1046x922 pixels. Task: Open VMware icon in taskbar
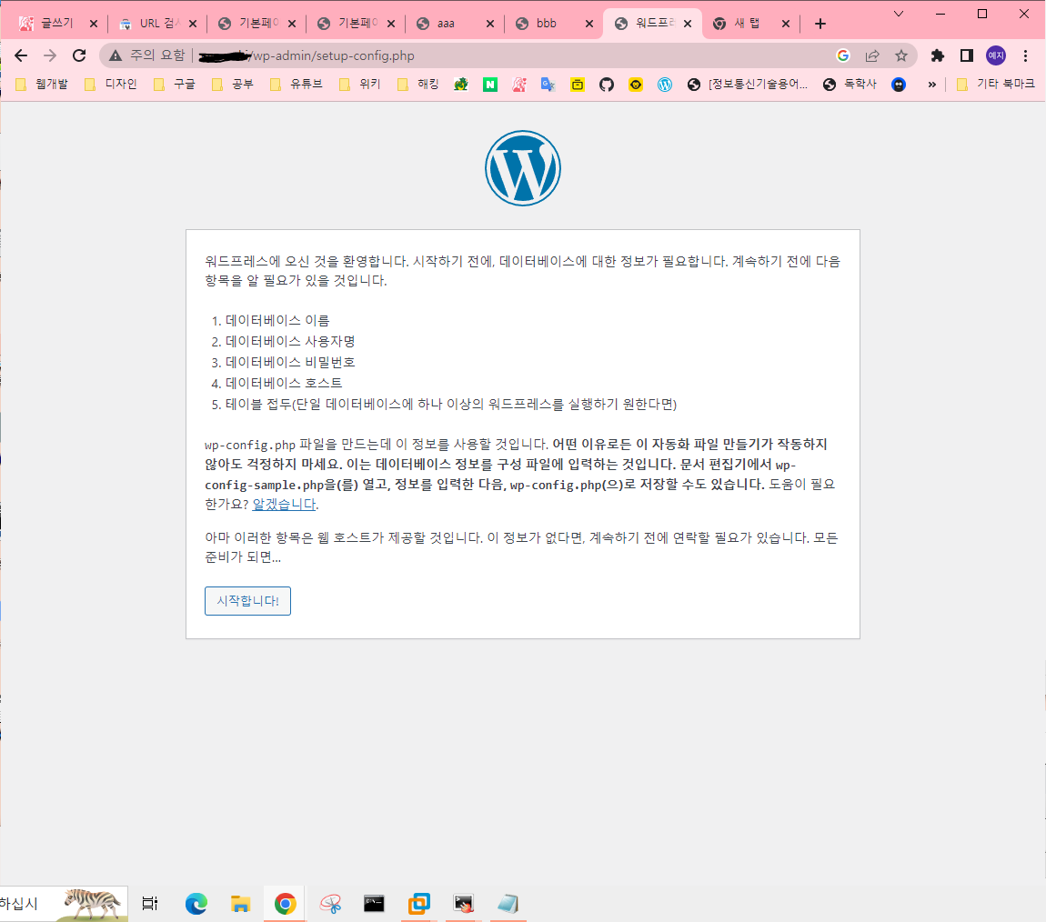tap(419, 903)
